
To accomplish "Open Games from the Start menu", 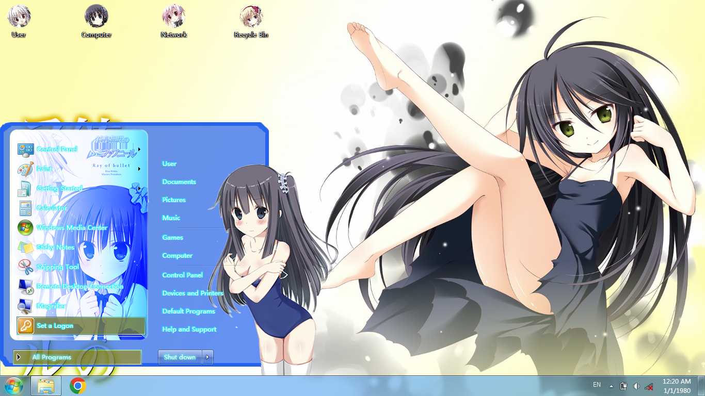I will click(x=173, y=237).
